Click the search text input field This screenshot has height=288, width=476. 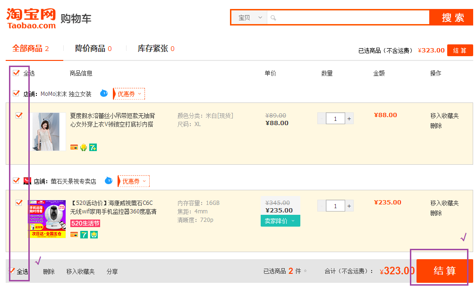click(348, 18)
